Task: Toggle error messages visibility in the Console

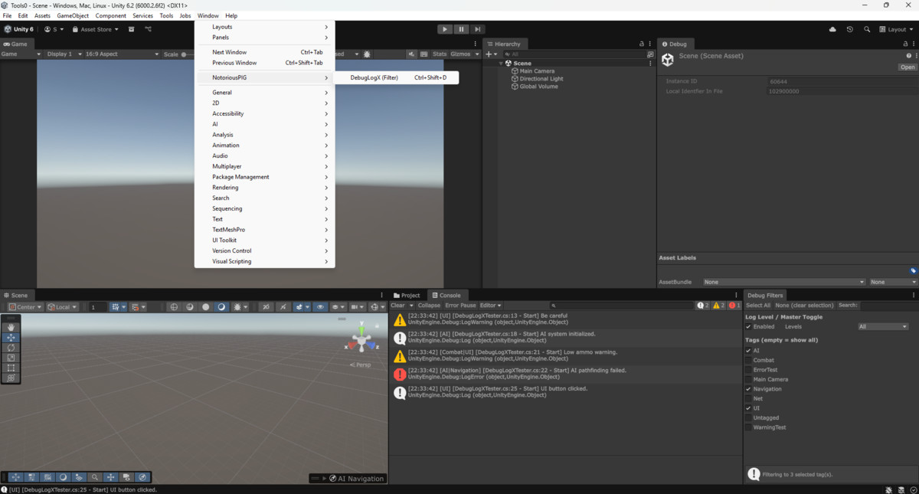Action: click(x=733, y=306)
